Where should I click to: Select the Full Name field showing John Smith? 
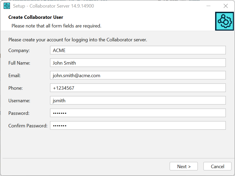click(x=138, y=63)
